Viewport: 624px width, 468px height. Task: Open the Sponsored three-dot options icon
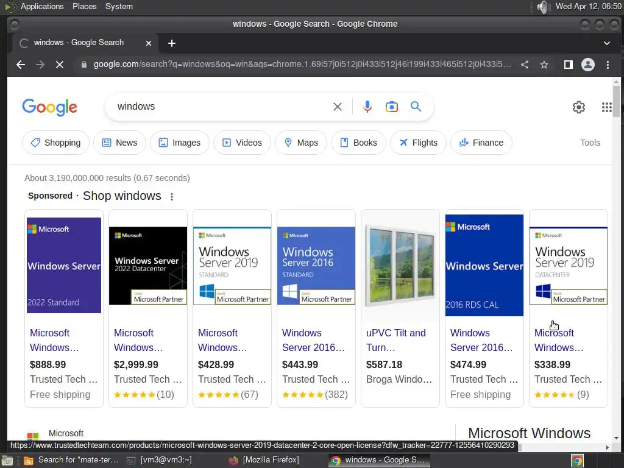pyautogui.click(x=171, y=197)
